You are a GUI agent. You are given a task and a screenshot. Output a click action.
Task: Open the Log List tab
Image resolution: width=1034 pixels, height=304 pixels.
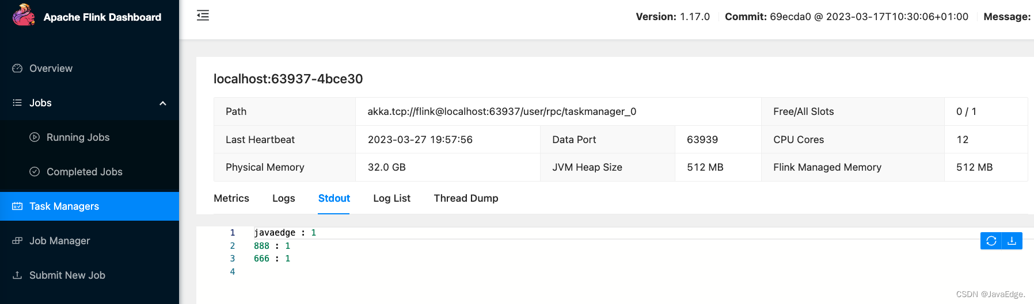pyautogui.click(x=391, y=198)
